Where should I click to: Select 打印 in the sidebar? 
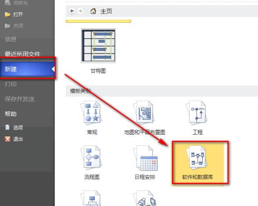(11, 84)
